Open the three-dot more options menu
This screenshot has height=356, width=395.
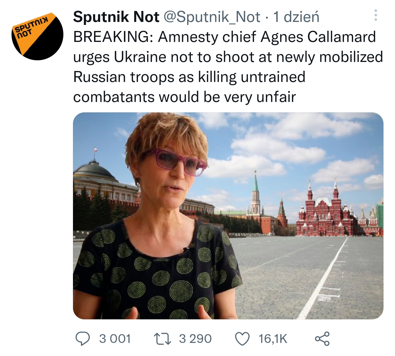coord(376,15)
